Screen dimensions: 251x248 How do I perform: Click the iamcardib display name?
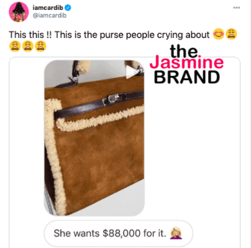click(48, 8)
